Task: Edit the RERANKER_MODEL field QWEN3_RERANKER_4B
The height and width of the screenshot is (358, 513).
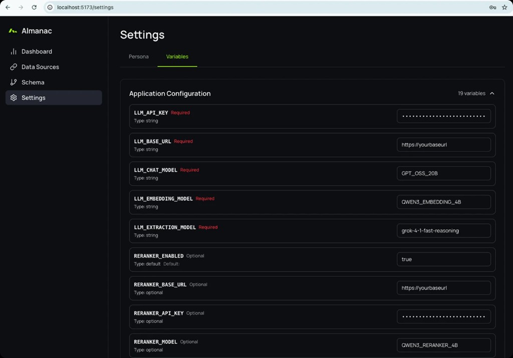Action: pos(444,345)
